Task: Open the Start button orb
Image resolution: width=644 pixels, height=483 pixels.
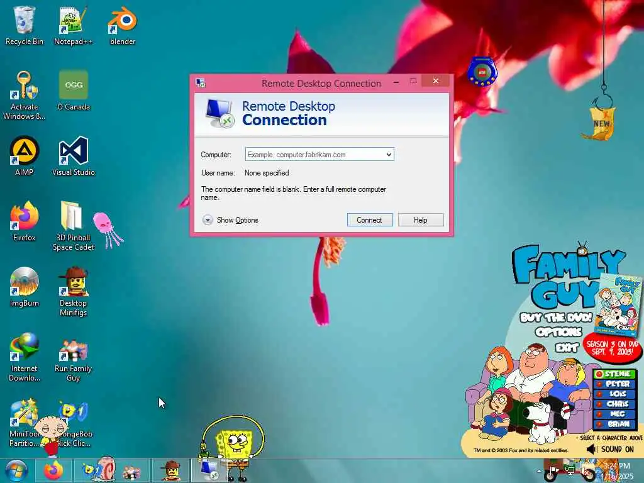Action: click(x=16, y=470)
